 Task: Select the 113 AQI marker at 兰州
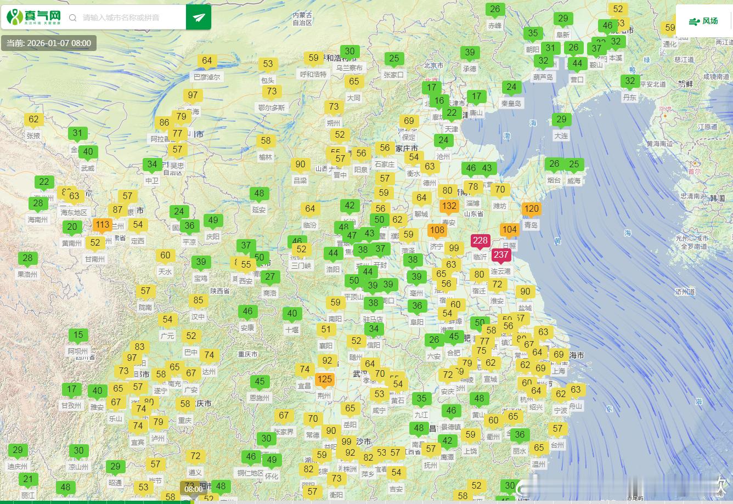[x=102, y=225]
